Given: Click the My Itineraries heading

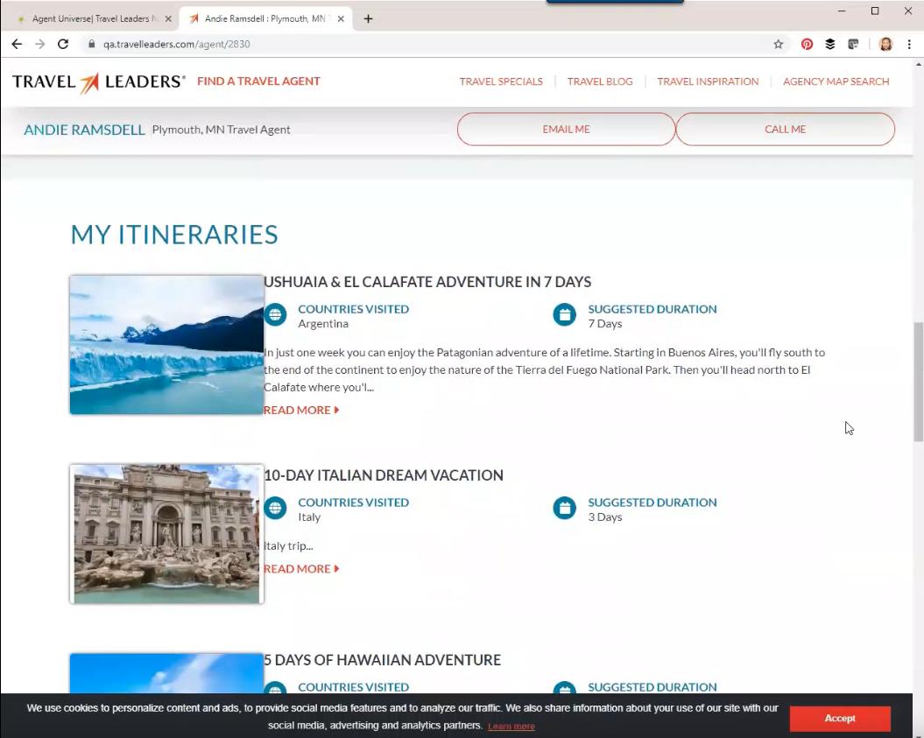Looking at the screenshot, I should coord(174,235).
